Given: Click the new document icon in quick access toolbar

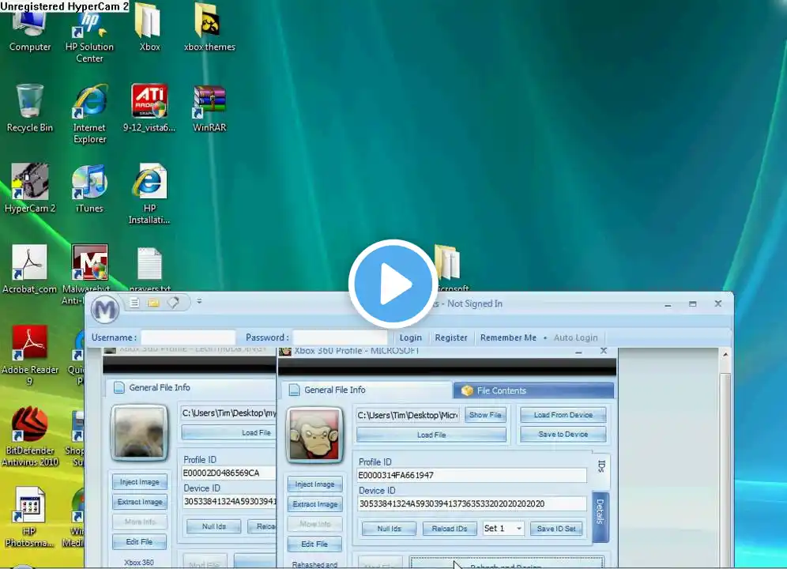Looking at the screenshot, I should point(135,303).
